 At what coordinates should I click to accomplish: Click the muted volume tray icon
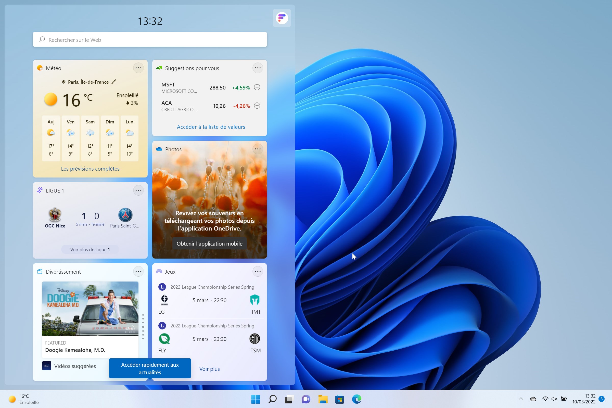(x=554, y=399)
